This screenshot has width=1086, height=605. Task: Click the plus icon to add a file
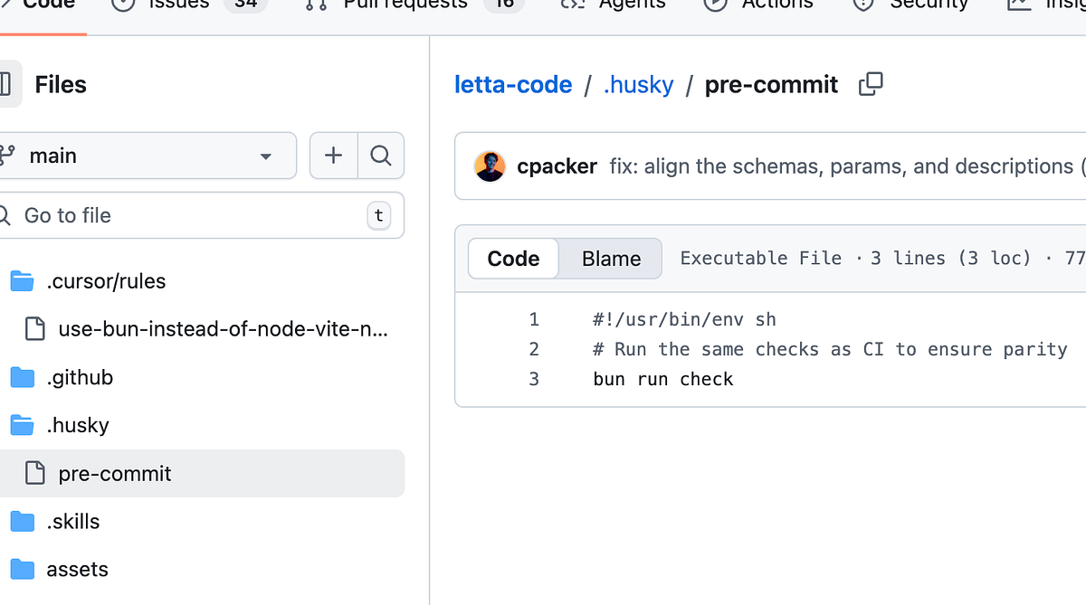pos(334,156)
